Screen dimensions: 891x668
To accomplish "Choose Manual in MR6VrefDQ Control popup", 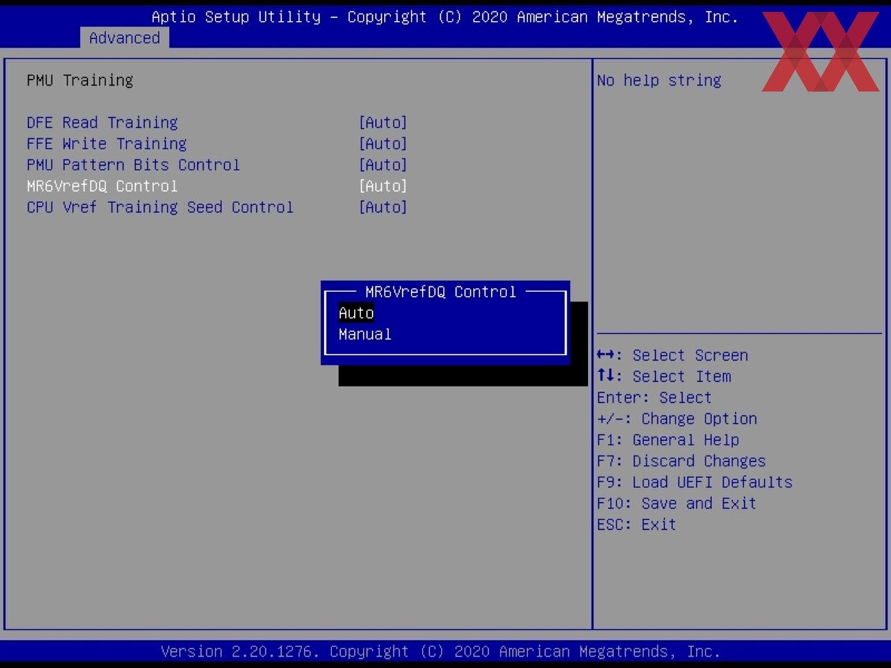I will [365, 334].
